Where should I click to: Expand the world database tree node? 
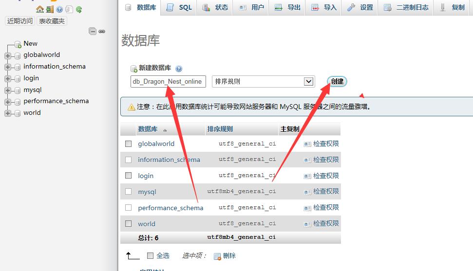point(8,113)
